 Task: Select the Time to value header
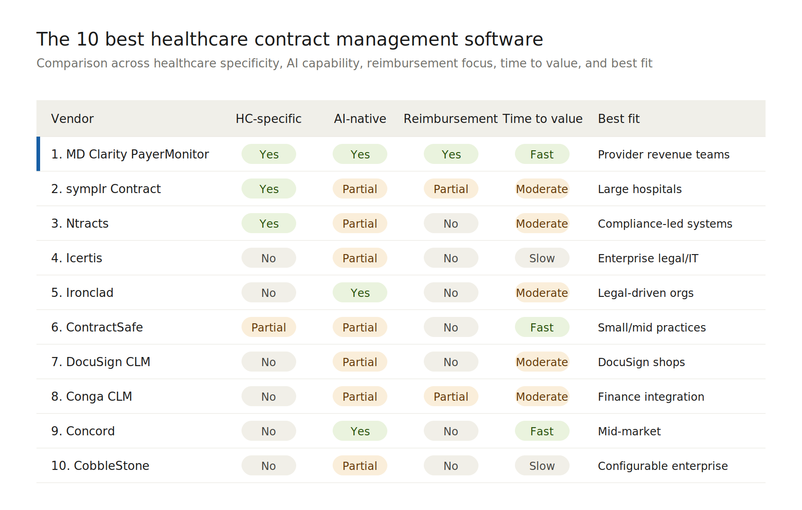tap(542, 119)
